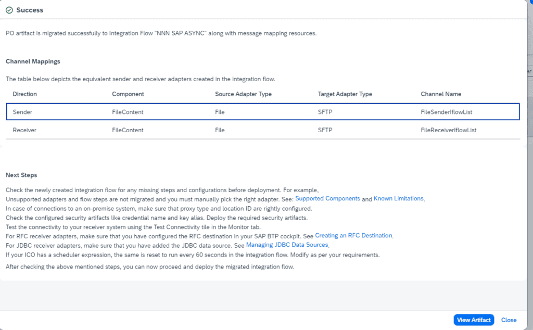This screenshot has width=533, height=330.
Task: Select the Sender direction cell
Action: pyautogui.click(x=22, y=112)
